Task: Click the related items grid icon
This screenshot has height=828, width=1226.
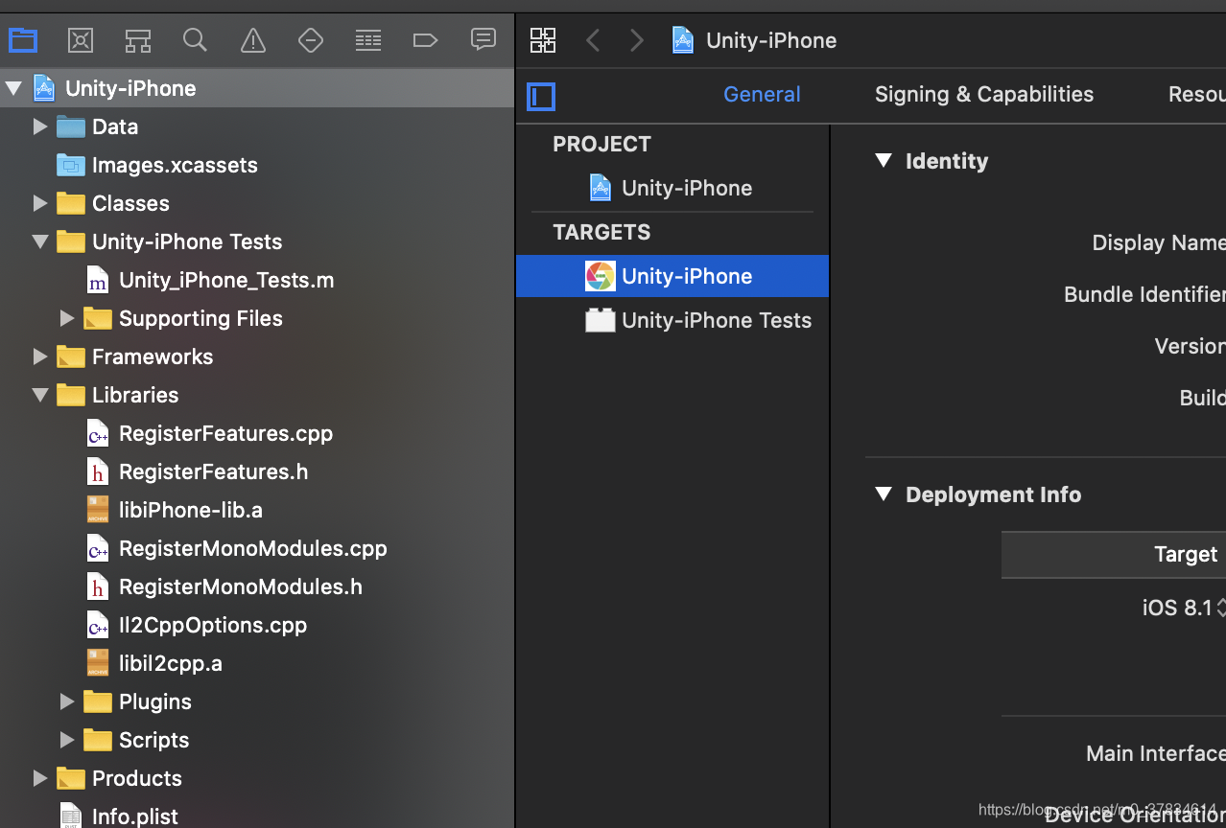Action: click(543, 40)
